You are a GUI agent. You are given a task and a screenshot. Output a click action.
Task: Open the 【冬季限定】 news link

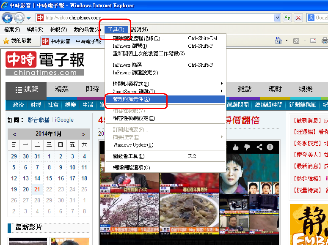pyautogui.click(x=310, y=144)
